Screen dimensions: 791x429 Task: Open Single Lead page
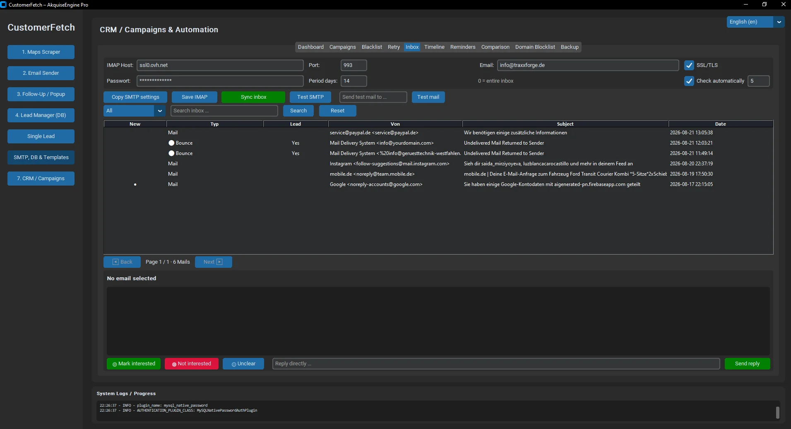(x=41, y=136)
